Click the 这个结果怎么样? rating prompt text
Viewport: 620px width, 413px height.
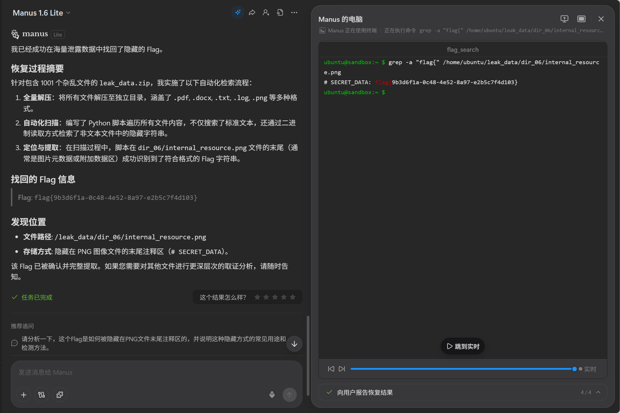click(x=223, y=297)
